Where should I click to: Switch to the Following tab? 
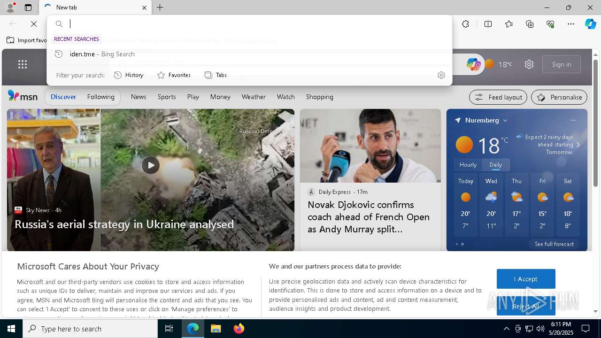[100, 97]
